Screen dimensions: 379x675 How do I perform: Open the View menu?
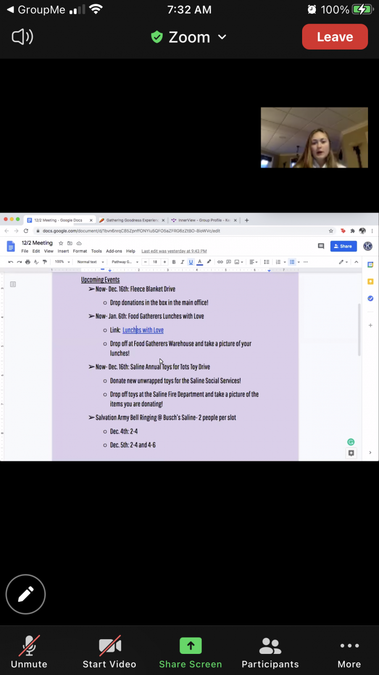(48, 251)
